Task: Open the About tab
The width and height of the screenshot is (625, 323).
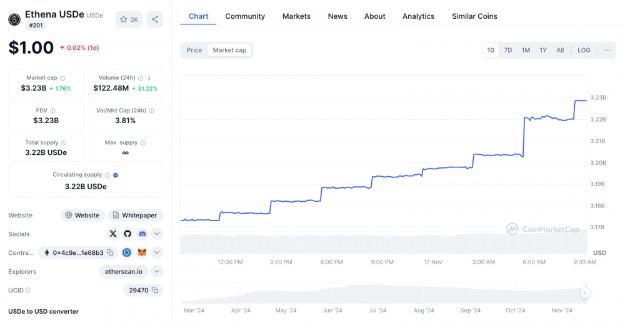Action: (x=374, y=16)
